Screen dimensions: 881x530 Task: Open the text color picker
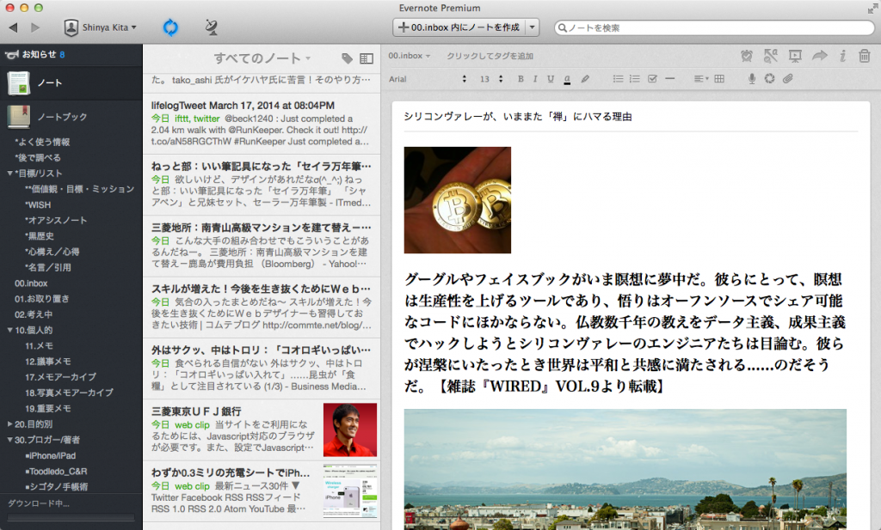click(567, 79)
